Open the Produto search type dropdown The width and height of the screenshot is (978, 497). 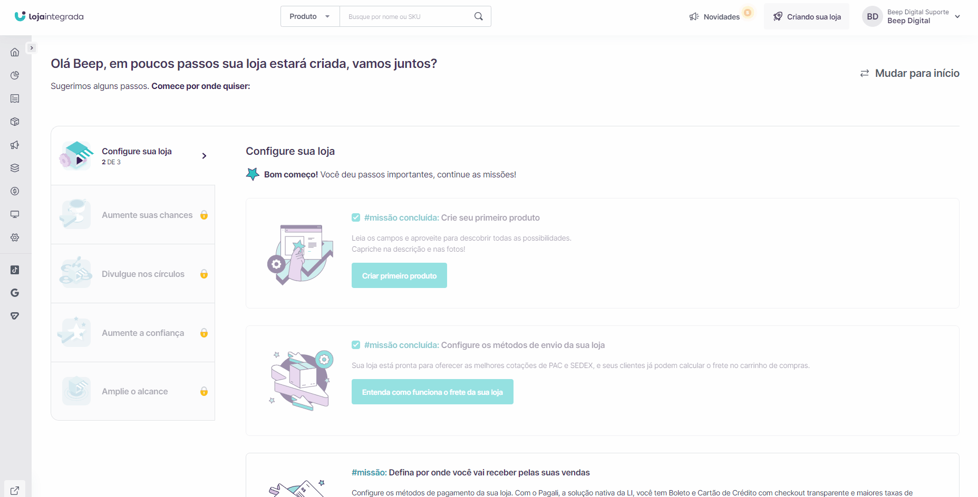tap(310, 16)
